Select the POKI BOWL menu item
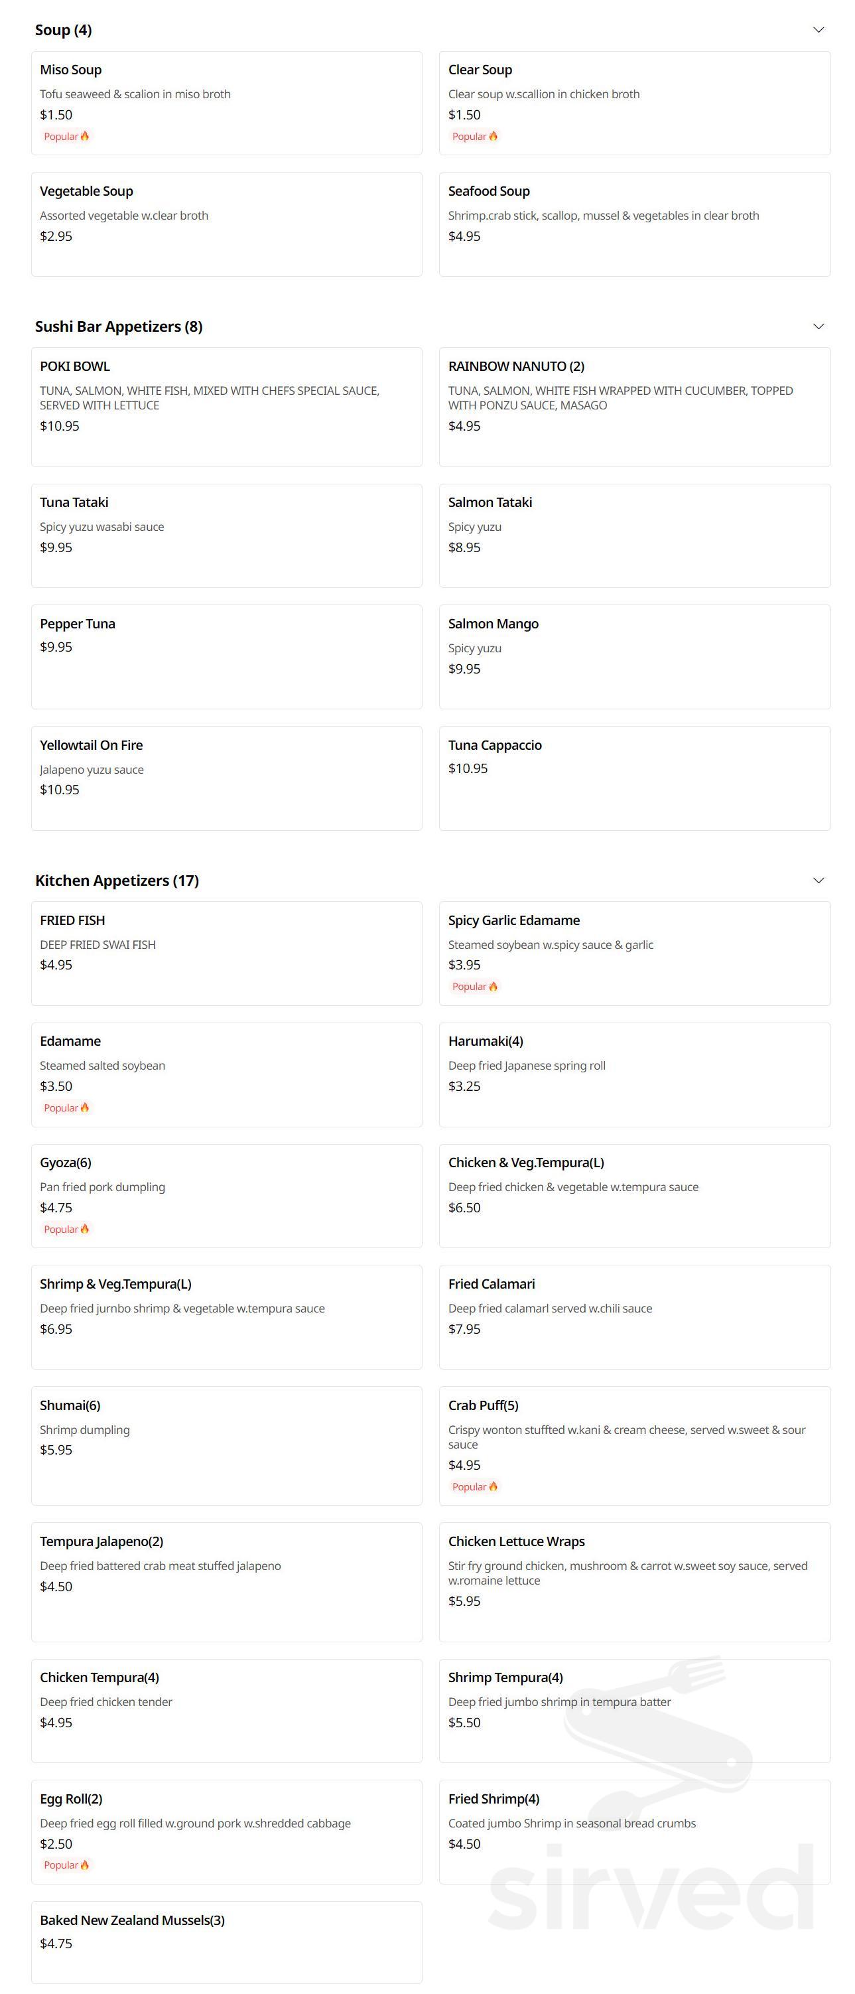Screen dimensions: 855x1994 click(226, 407)
